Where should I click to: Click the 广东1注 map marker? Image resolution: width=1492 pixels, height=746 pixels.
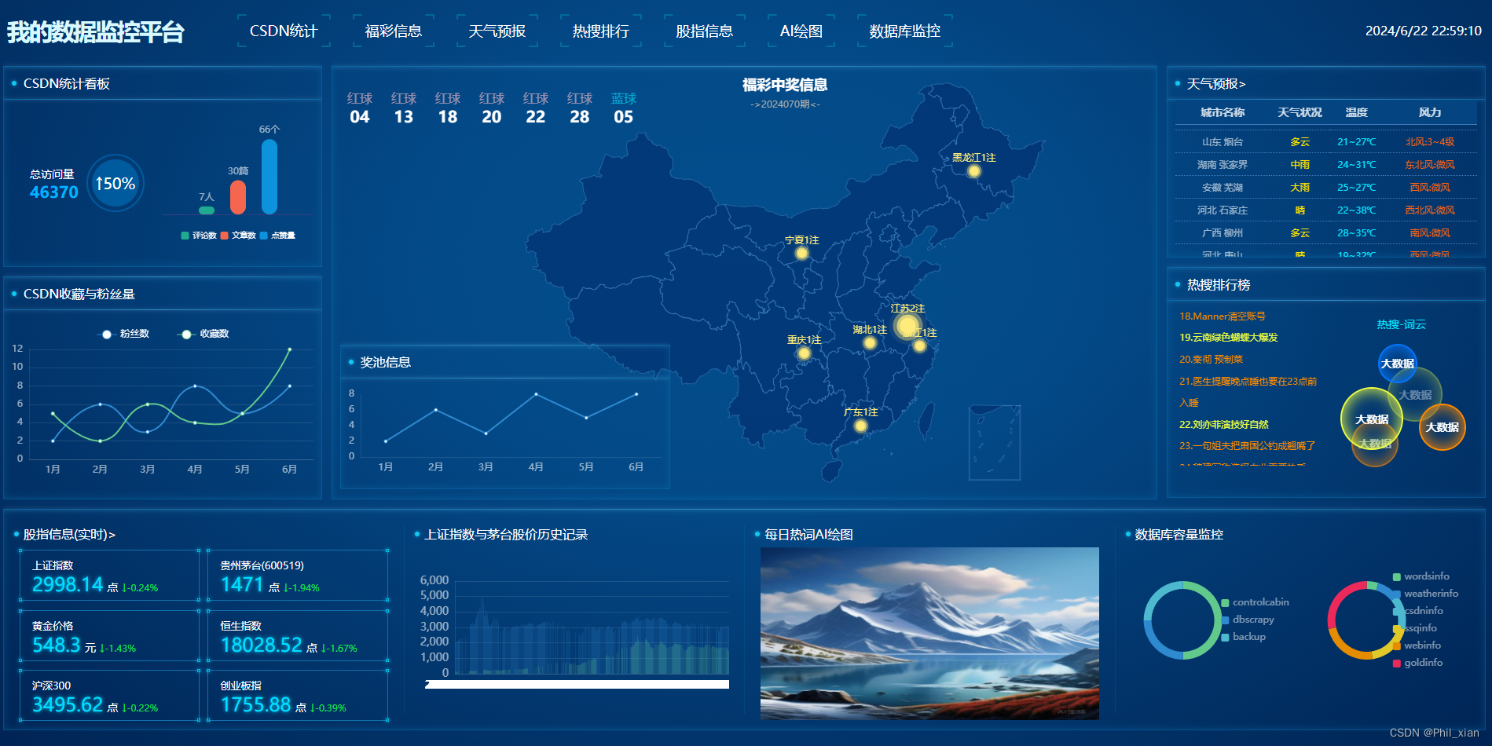pyautogui.click(x=860, y=426)
